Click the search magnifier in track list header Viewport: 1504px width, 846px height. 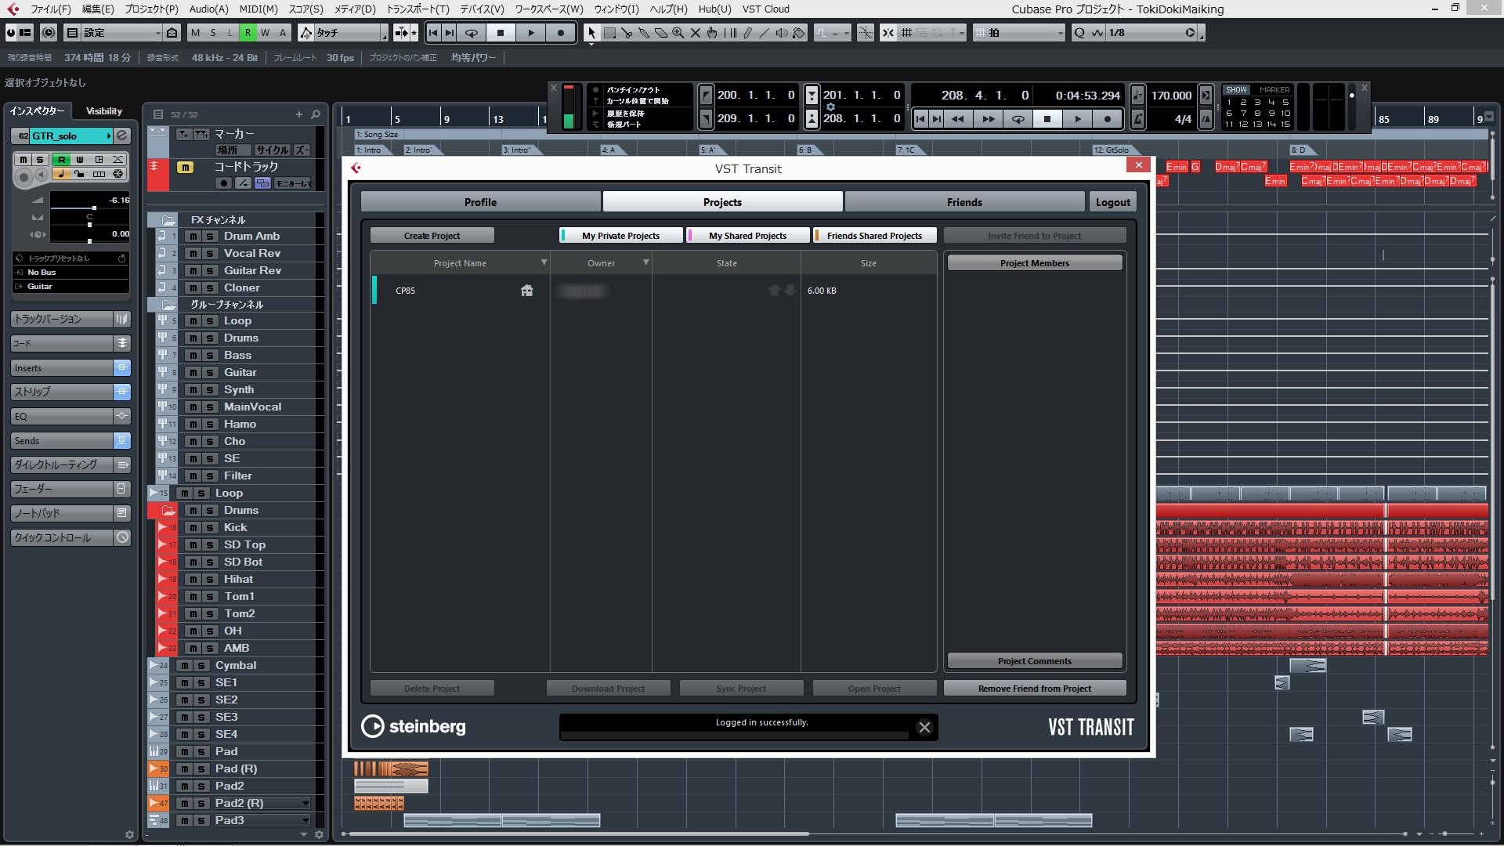coord(316,114)
